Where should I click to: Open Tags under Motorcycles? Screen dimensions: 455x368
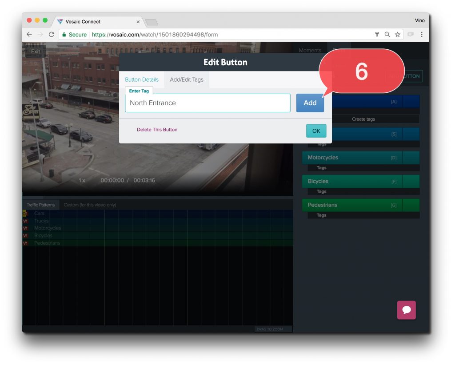321,168
